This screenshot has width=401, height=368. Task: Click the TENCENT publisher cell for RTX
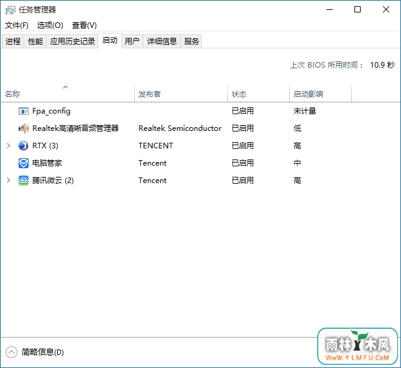point(156,146)
